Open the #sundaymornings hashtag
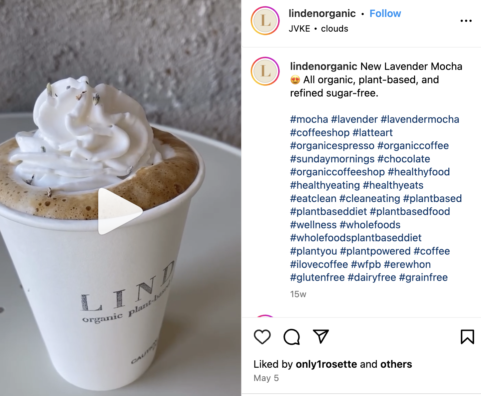The width and height of the screenshot is (481, 396). 332,159
